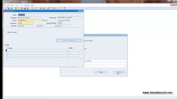Open the Folder menu

pos(17,5)
